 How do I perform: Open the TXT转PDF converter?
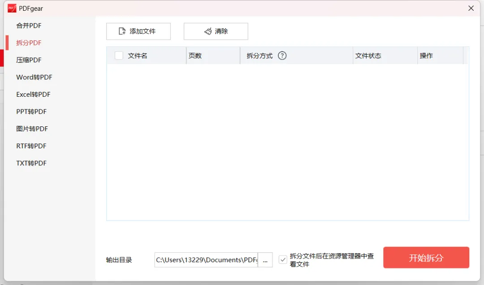31,163
